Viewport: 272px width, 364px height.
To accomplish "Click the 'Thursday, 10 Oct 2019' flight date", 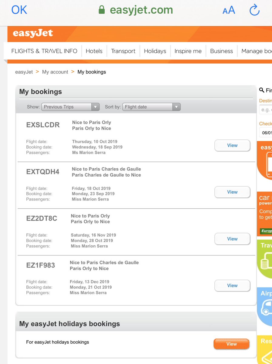I will [x=95, y=142].
